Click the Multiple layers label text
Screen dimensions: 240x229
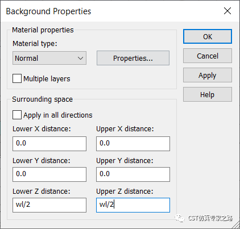(47, 78)
